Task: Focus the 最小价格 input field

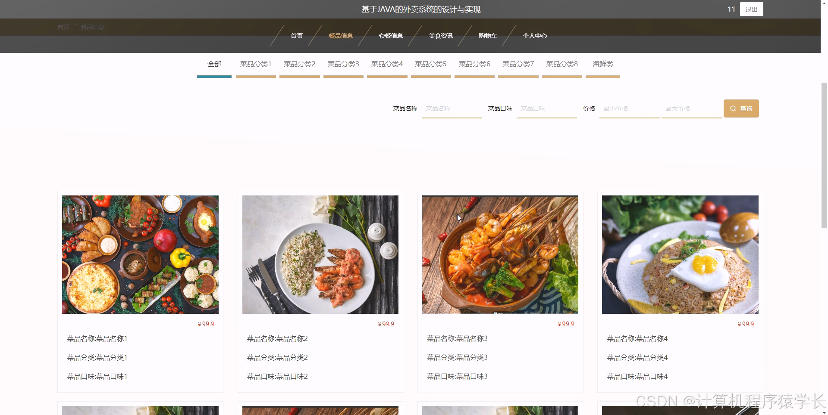Action: [630, 108]
